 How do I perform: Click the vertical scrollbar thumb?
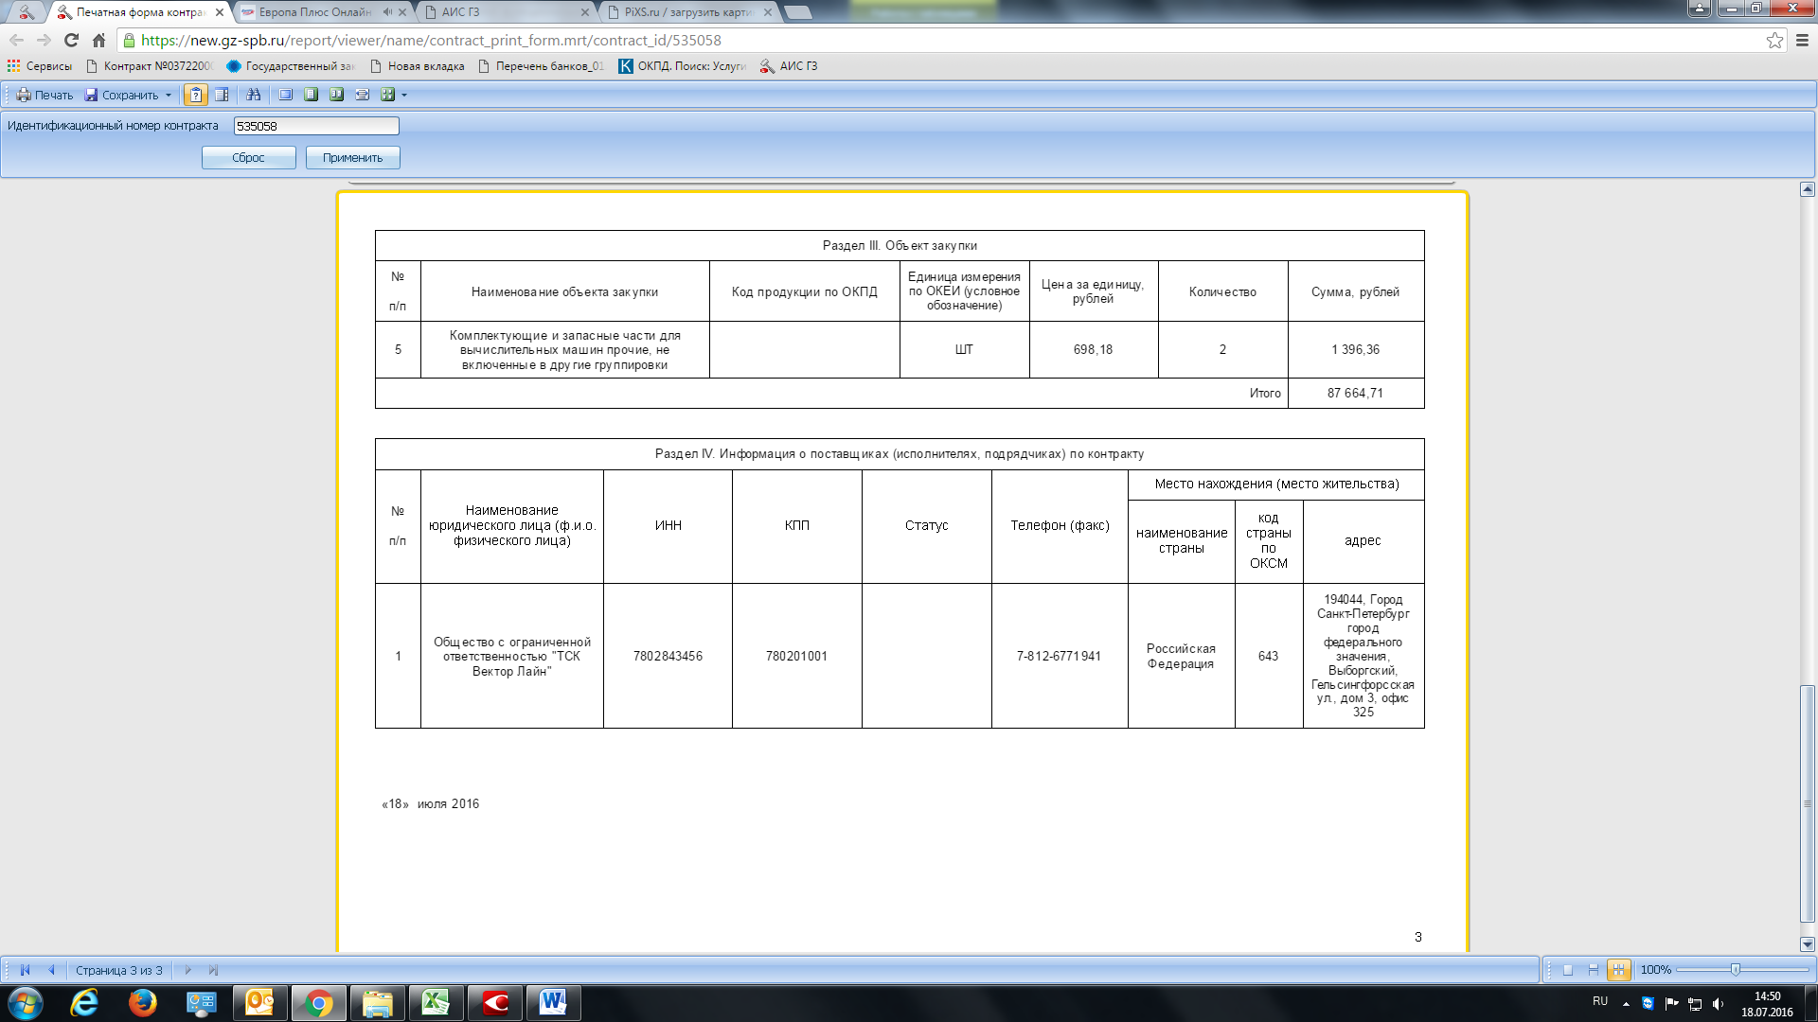(1808, 803)
